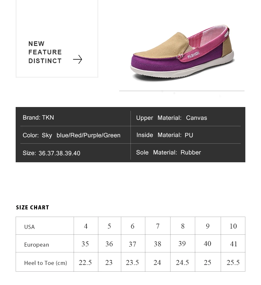Image resolution: width=261 pixels, height=285 pixels.
Task: Click the purple canvas shoe image
Action: click(x=182, y=52)
